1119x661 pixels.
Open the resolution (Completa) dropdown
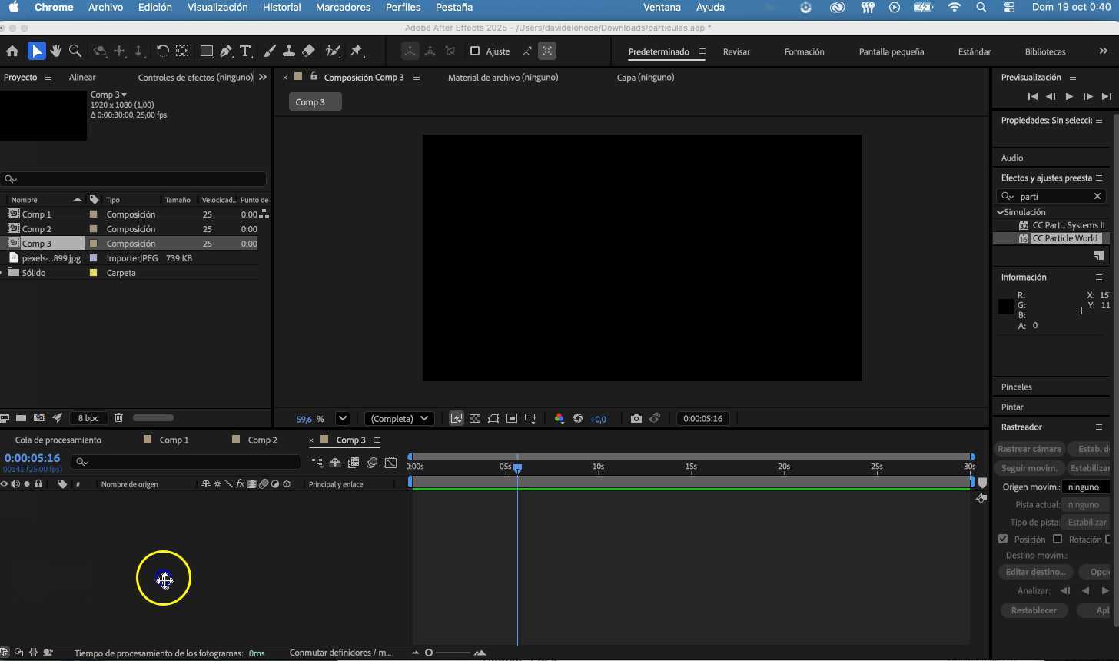tap(399, 419)
